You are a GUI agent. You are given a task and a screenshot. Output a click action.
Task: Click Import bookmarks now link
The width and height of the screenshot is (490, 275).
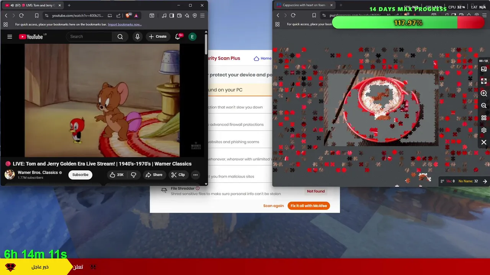pos(125,24)
